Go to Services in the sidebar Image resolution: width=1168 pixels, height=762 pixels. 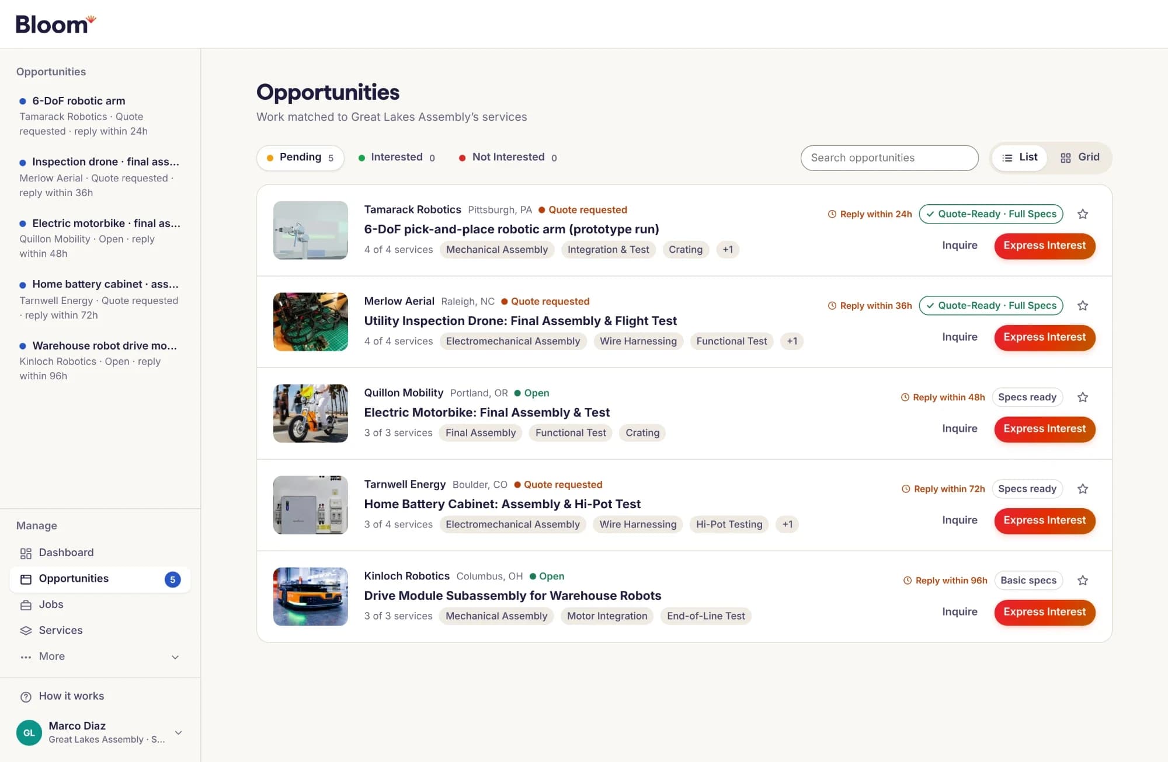pyautogui.click(x=100, y=630)
